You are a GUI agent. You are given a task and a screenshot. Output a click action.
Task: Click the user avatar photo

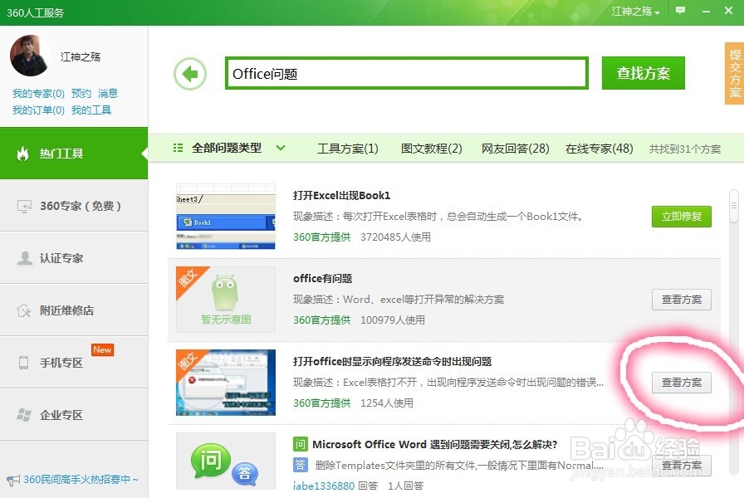(x=31, y=56)
